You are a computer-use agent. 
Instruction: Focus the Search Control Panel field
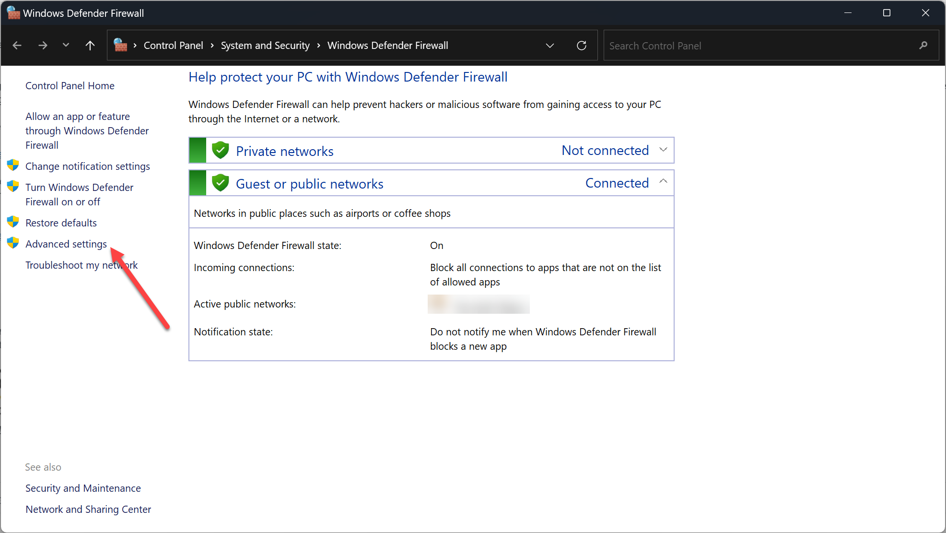click(x=758, y=46)
